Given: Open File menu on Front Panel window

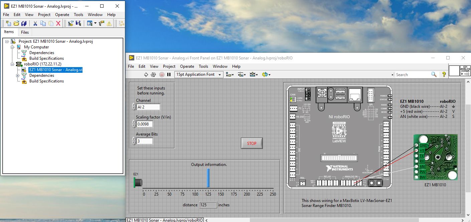Looking at the screenshot, I should click(131, 66).
